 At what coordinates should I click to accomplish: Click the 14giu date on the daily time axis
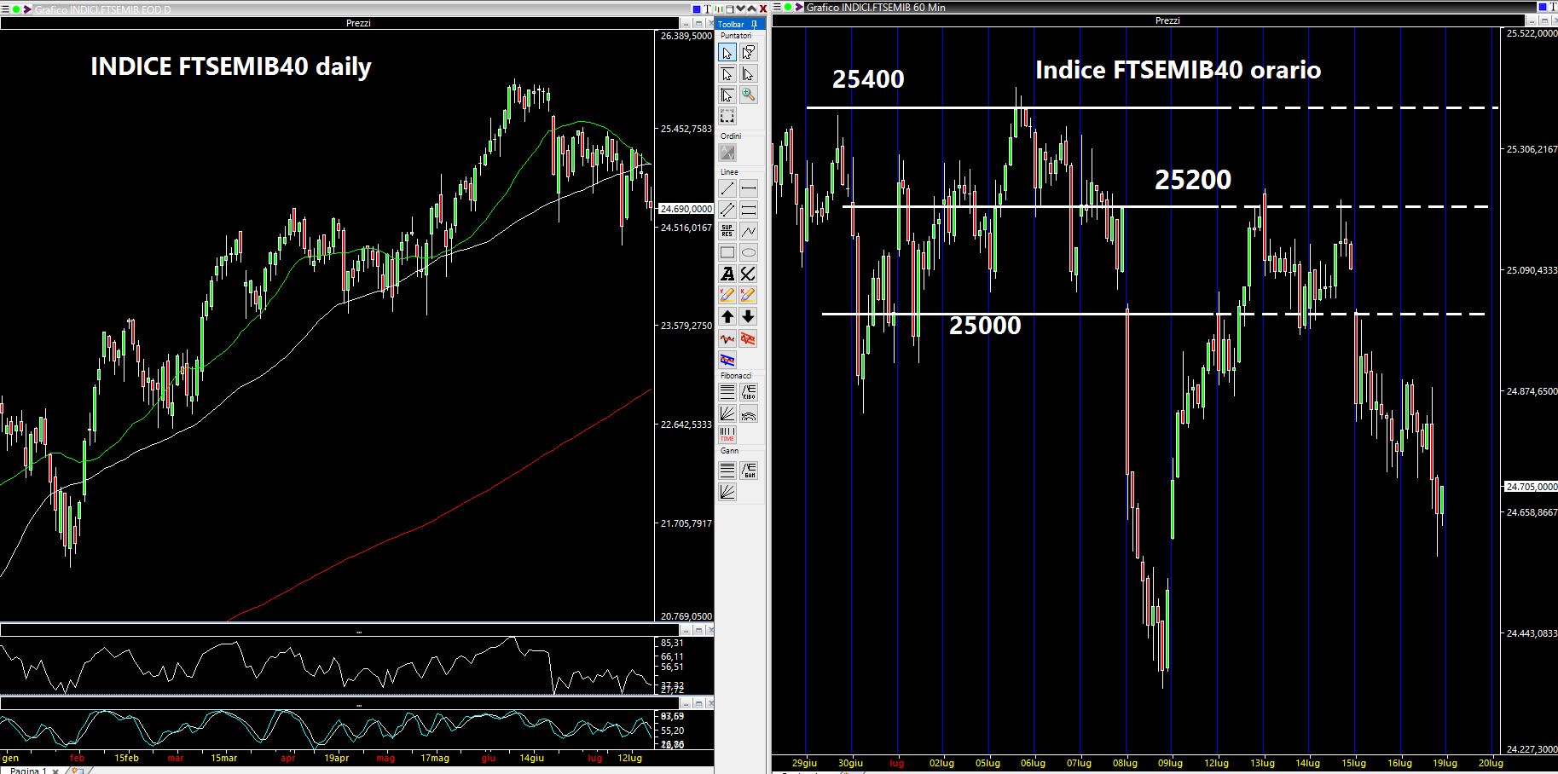tap(530, 758)
